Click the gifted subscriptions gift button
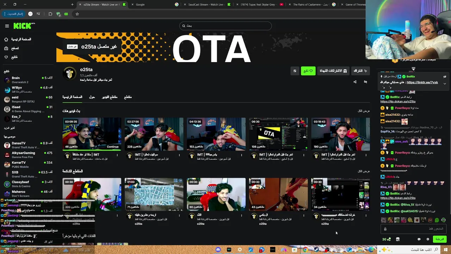 coord(333,71)
